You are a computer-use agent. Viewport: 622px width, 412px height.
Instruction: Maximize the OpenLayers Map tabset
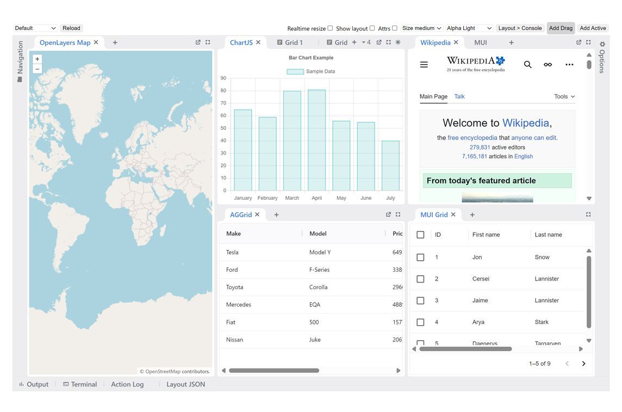[x=208, y=42]
